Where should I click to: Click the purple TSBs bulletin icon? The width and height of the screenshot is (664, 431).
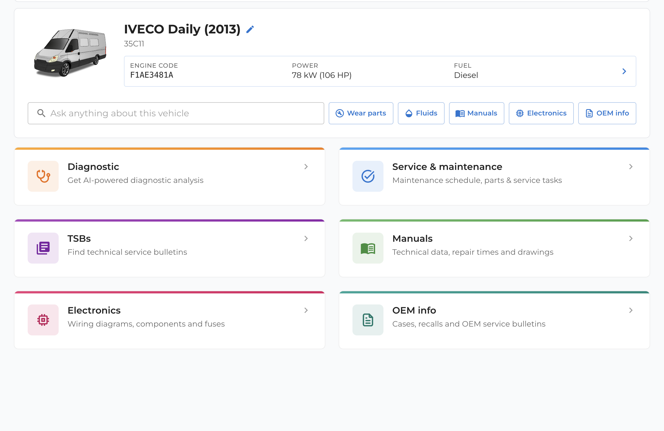[x=43, y=248]
